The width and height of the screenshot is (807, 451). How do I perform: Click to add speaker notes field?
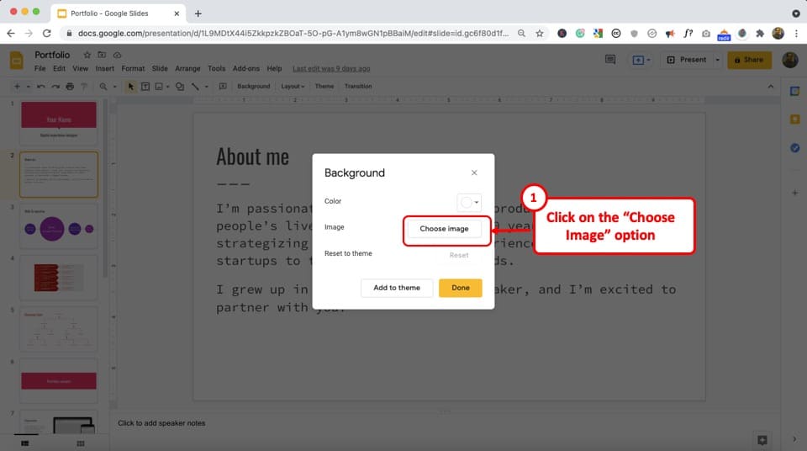[x=445, y=423]
